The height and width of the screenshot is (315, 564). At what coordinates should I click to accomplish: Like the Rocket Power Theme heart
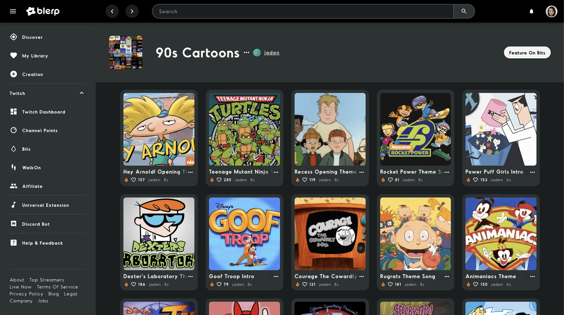(390, 180)
